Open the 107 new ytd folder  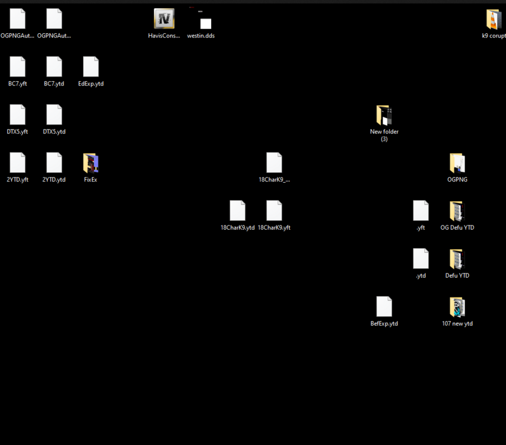click(x=457, y=306)
